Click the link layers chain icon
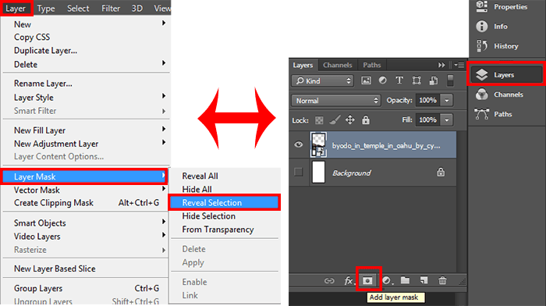 coord(329,280)
